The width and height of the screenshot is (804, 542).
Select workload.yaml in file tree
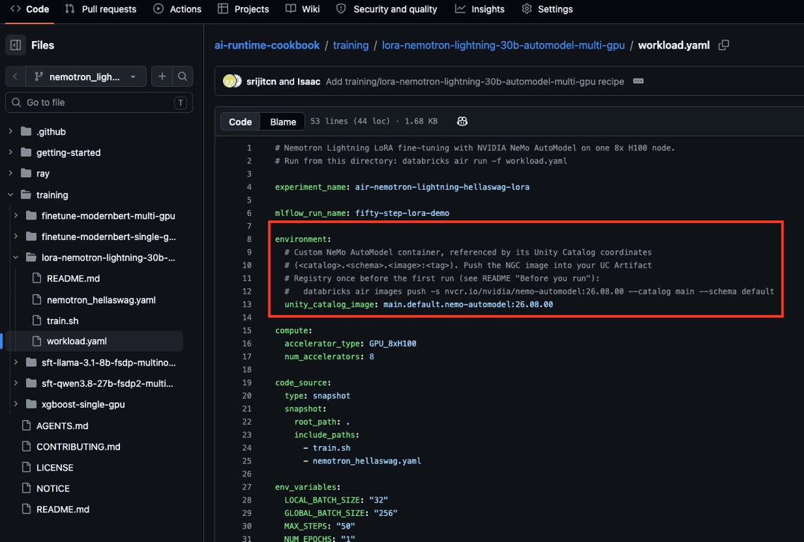click(77, 341)
